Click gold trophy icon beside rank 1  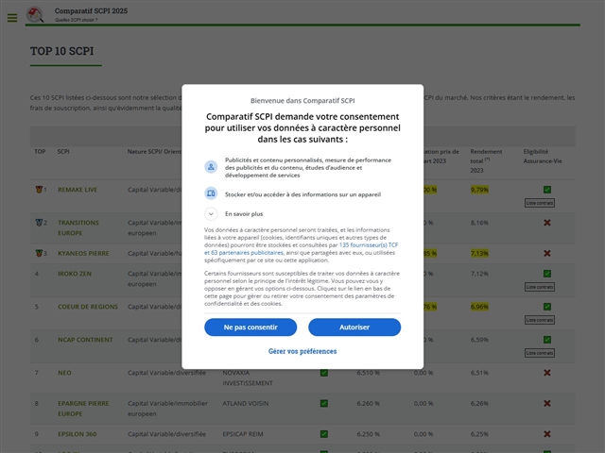[x=39, y=190]
